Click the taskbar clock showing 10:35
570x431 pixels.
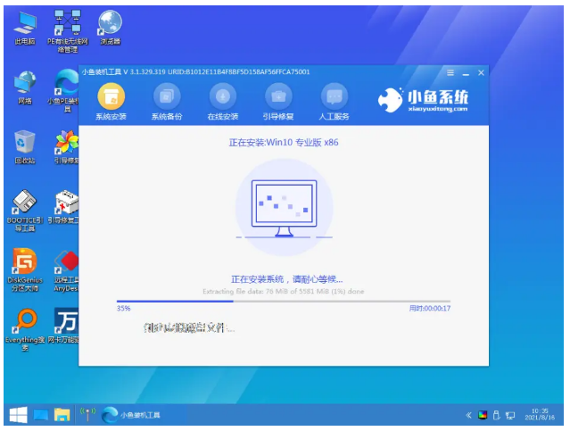(x=540, y=414)
